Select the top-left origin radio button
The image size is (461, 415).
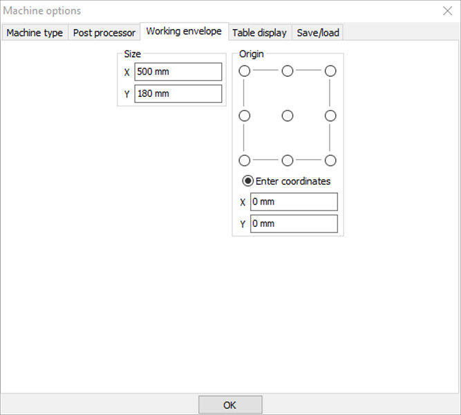245,71
